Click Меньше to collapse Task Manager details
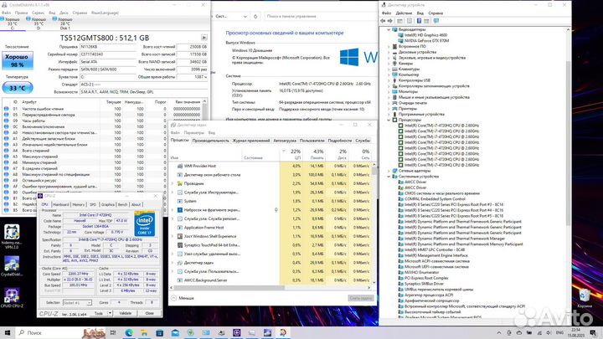603x339 pixels. point(183,298)
